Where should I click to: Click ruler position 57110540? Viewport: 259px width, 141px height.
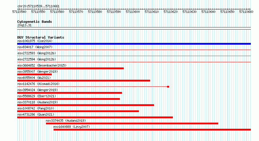click(19, 12)
